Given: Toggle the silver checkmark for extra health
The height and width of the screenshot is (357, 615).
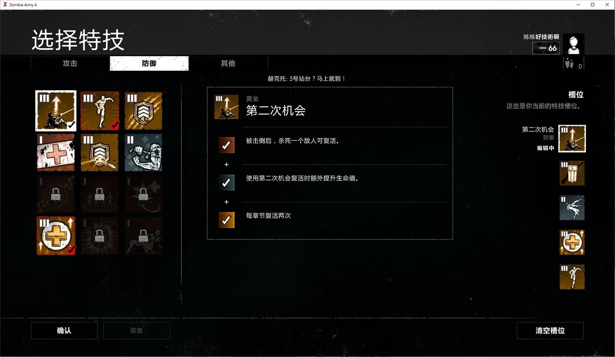Looking at the screenshot, I should pyautogui.click(x=226, y=183).
